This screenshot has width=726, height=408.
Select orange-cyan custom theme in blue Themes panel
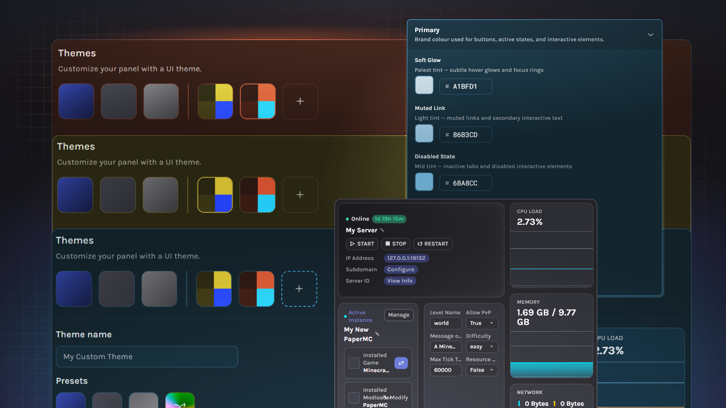pyautogui.click(x=256, y=289)
